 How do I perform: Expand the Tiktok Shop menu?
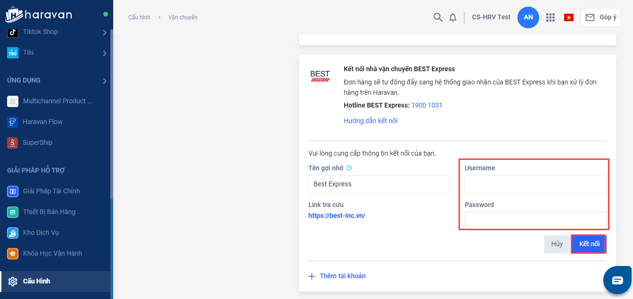pyautogui.click(x=104, y=32)
